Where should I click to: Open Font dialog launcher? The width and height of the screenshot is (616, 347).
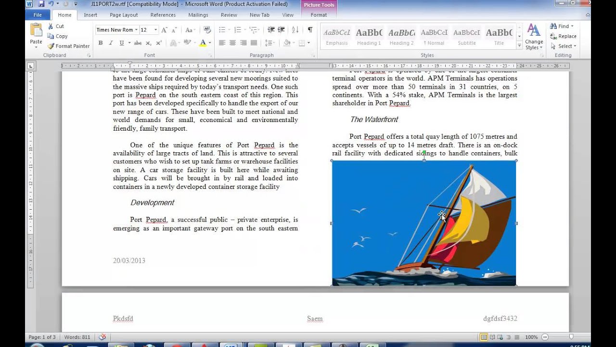[210, 55]
